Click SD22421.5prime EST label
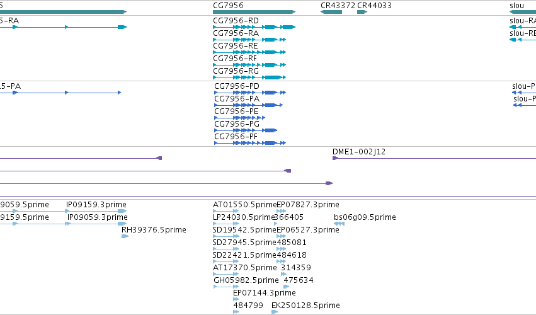The image size is (536, 315). click(244, 255)
